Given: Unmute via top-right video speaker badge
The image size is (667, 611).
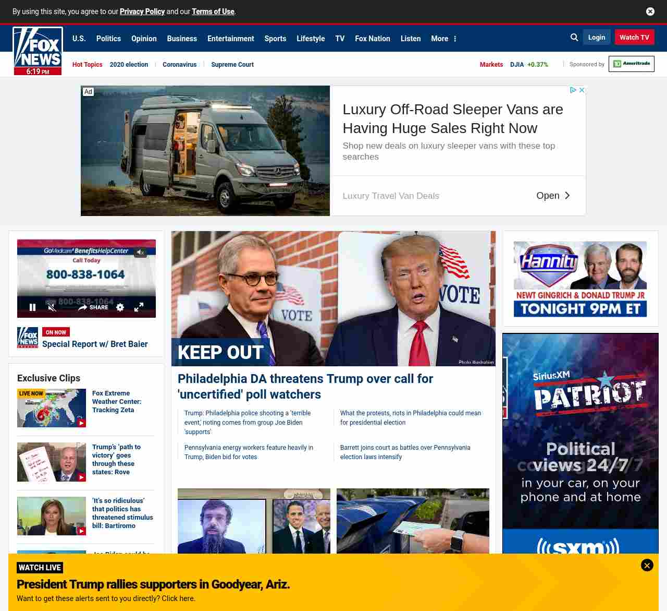Looking at the screenshot, I should pyautogui.click(x=140, y=253).
